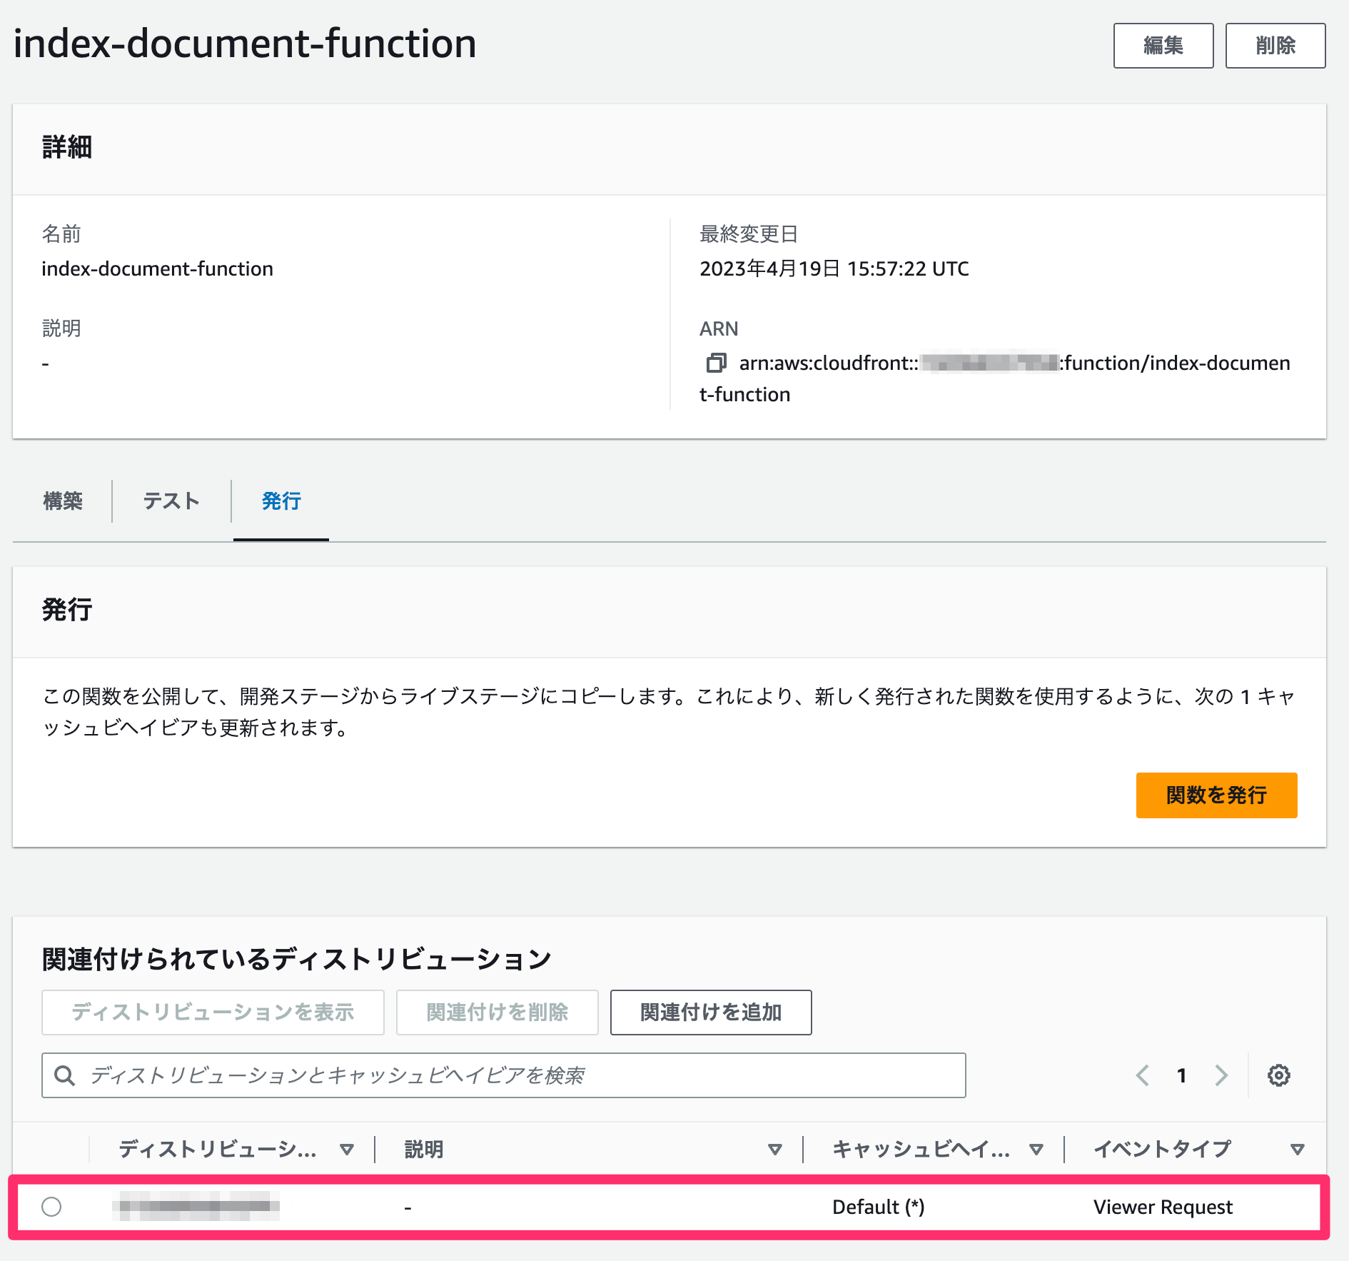Screen dimensions: 1349x1261
Task: Click the ディストリビューションを表示 button
Action: (x=213, y=1012)
